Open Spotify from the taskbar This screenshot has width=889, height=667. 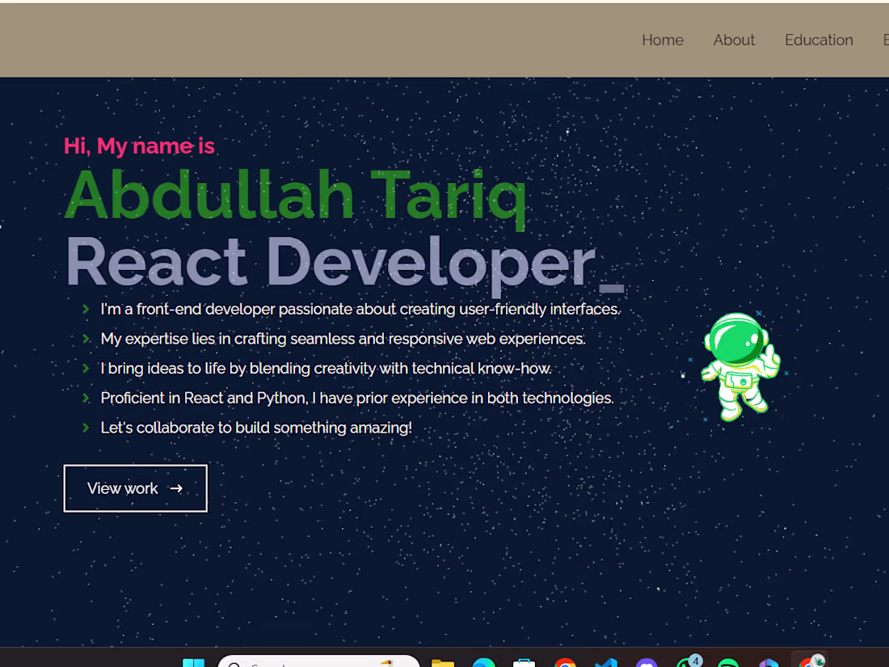728,662
